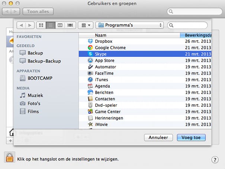Click the Automator robot icon
225x169 pixels.
click(x=90, y=67)
